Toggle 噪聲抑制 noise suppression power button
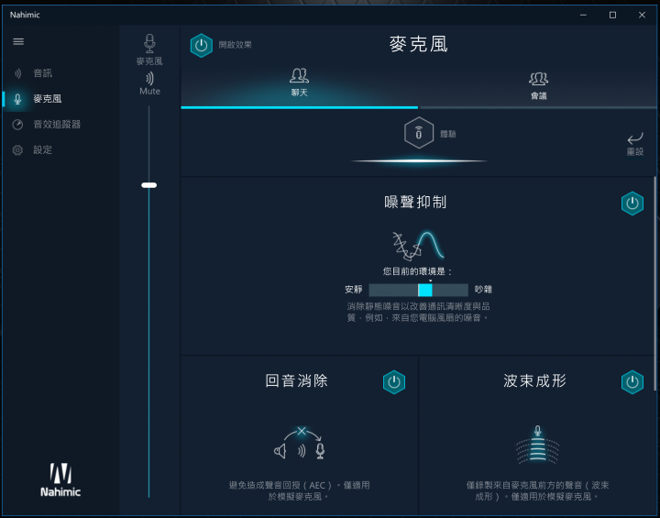 pos(632,204)
